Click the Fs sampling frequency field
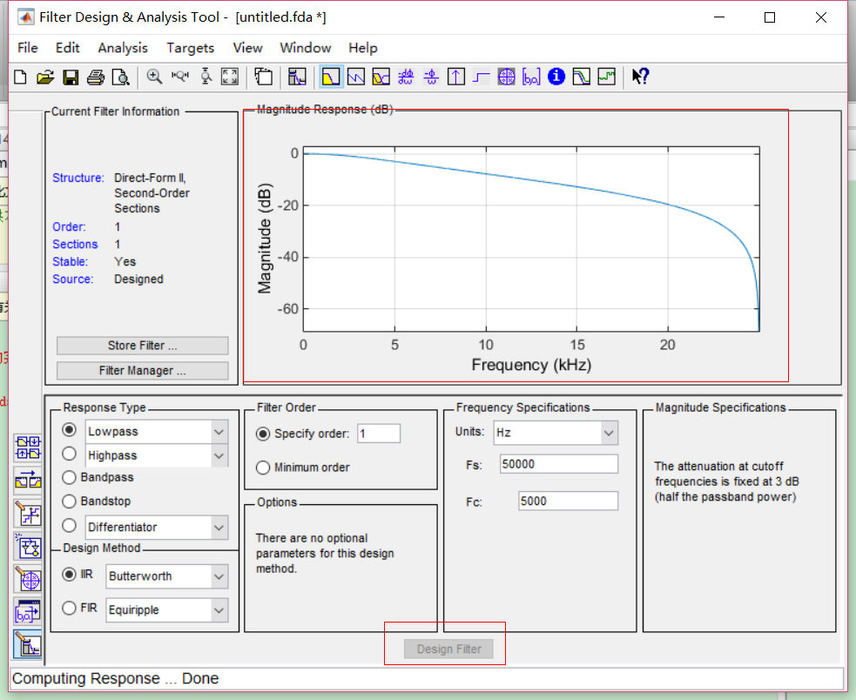Viewport: 856px width, 700px height. point(559,464)
